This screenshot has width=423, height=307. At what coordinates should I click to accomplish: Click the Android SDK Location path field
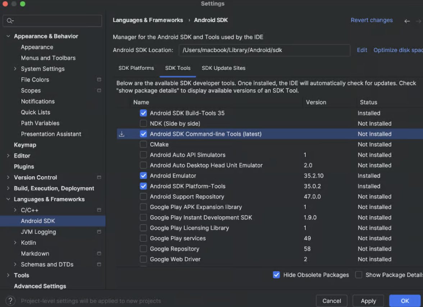pos(264,50)
